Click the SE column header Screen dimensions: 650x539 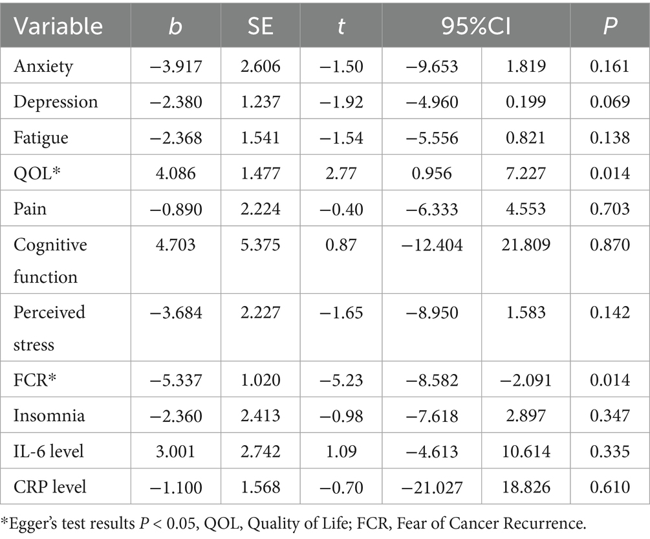click(261, 26)
